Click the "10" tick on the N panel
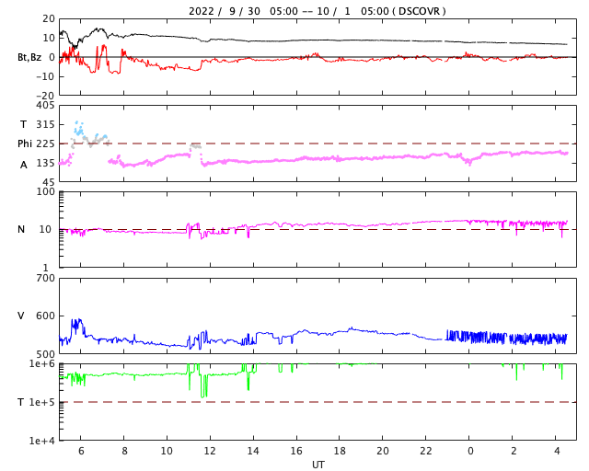Image resolution: width=589 pixels, height=471 pixels. click(45, 229)
